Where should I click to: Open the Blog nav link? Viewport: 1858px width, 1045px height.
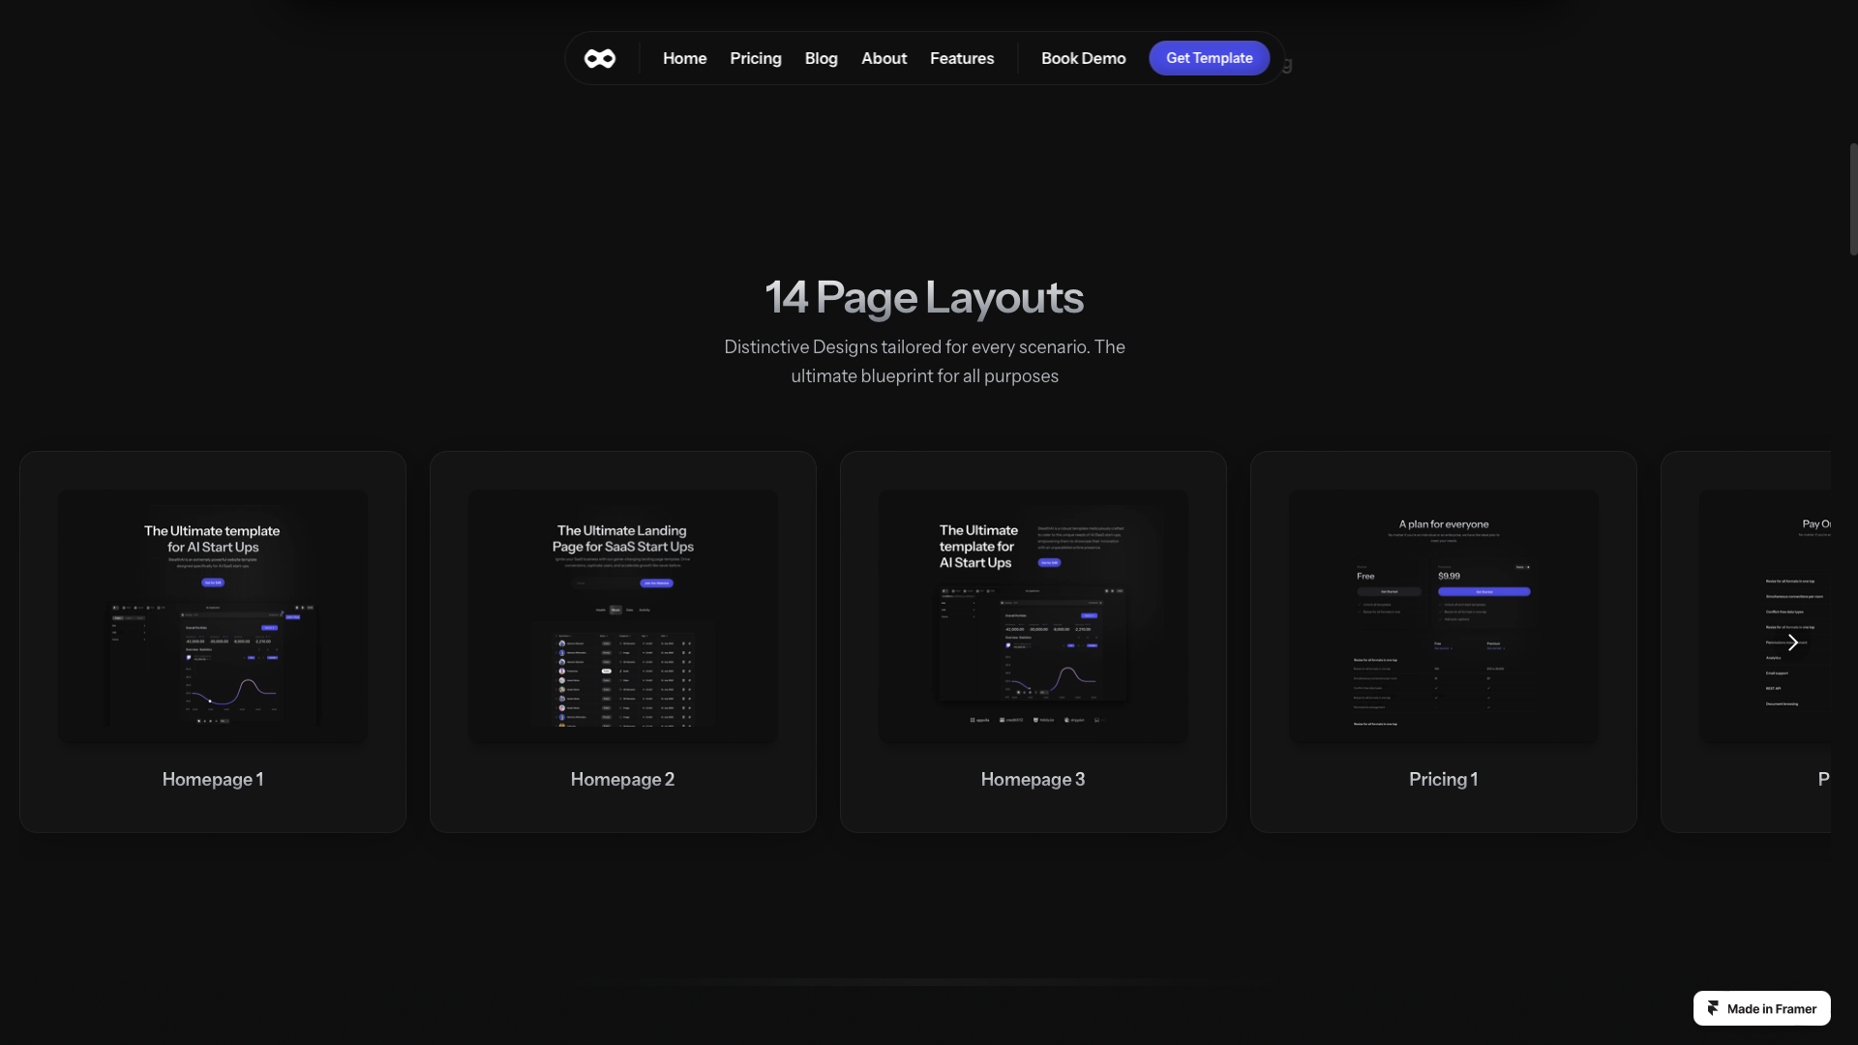click(821, 58)
